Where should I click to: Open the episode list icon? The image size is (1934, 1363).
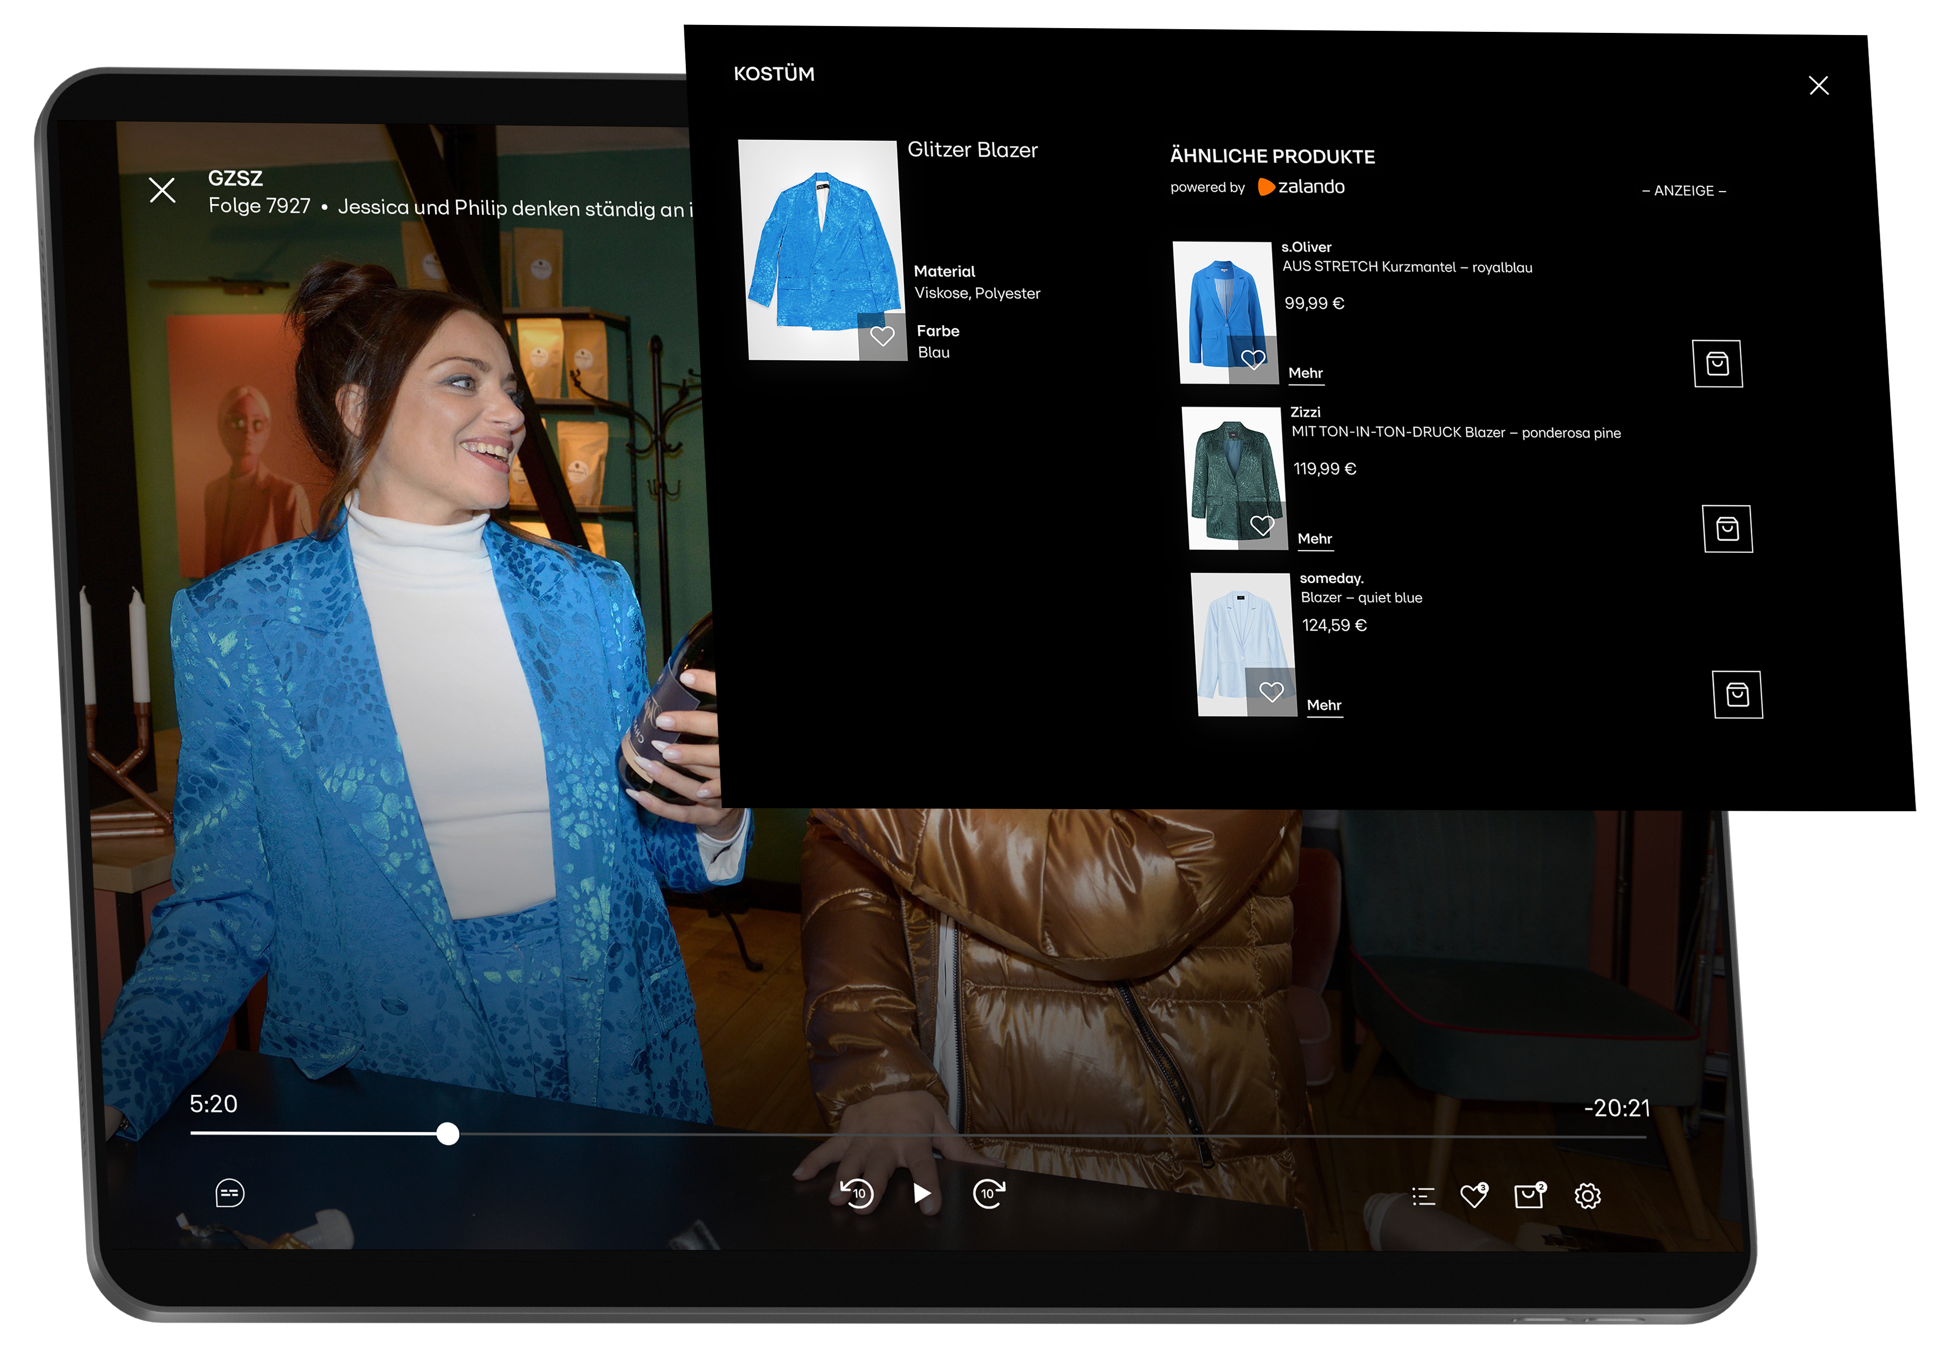[1423, 1196]
